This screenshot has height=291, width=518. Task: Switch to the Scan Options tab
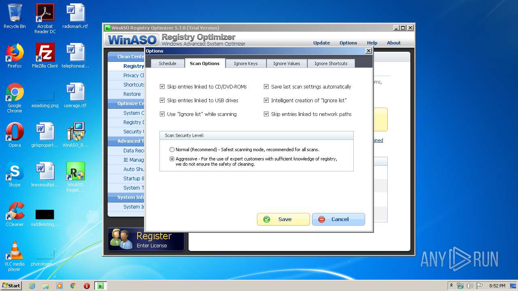tap(205, 63)
